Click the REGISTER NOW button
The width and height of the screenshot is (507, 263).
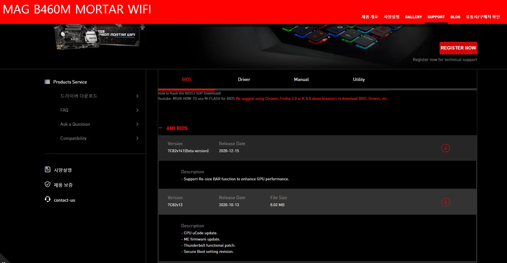click(x=458, y=48)
